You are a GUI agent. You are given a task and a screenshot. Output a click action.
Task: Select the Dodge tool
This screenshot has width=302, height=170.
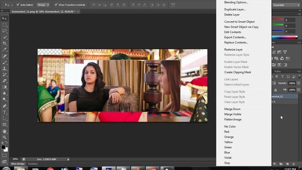click(4, 99)
